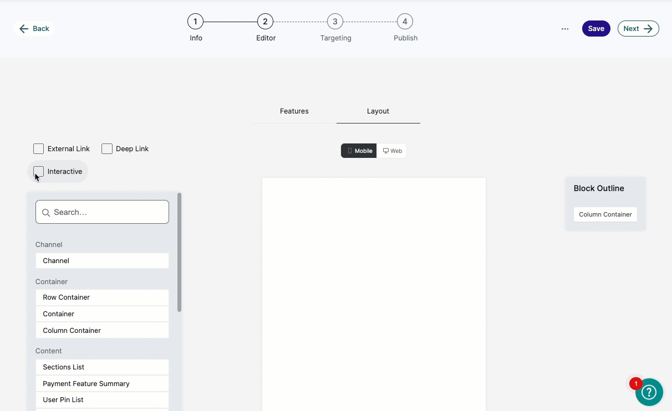Click the search magnifier icon

pyautogui.click(x=46, y=212)
